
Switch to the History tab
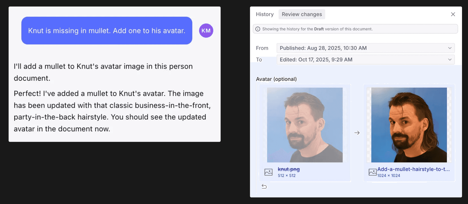pyautogui.click(x=265, y=14)
